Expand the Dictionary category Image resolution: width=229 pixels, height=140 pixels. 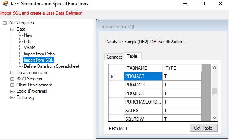12,97
